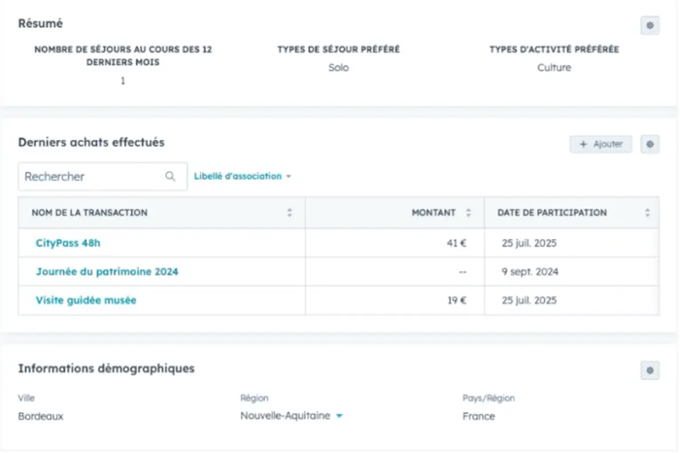Sort by Nom de la transaction arrows

tap(289, 213)
